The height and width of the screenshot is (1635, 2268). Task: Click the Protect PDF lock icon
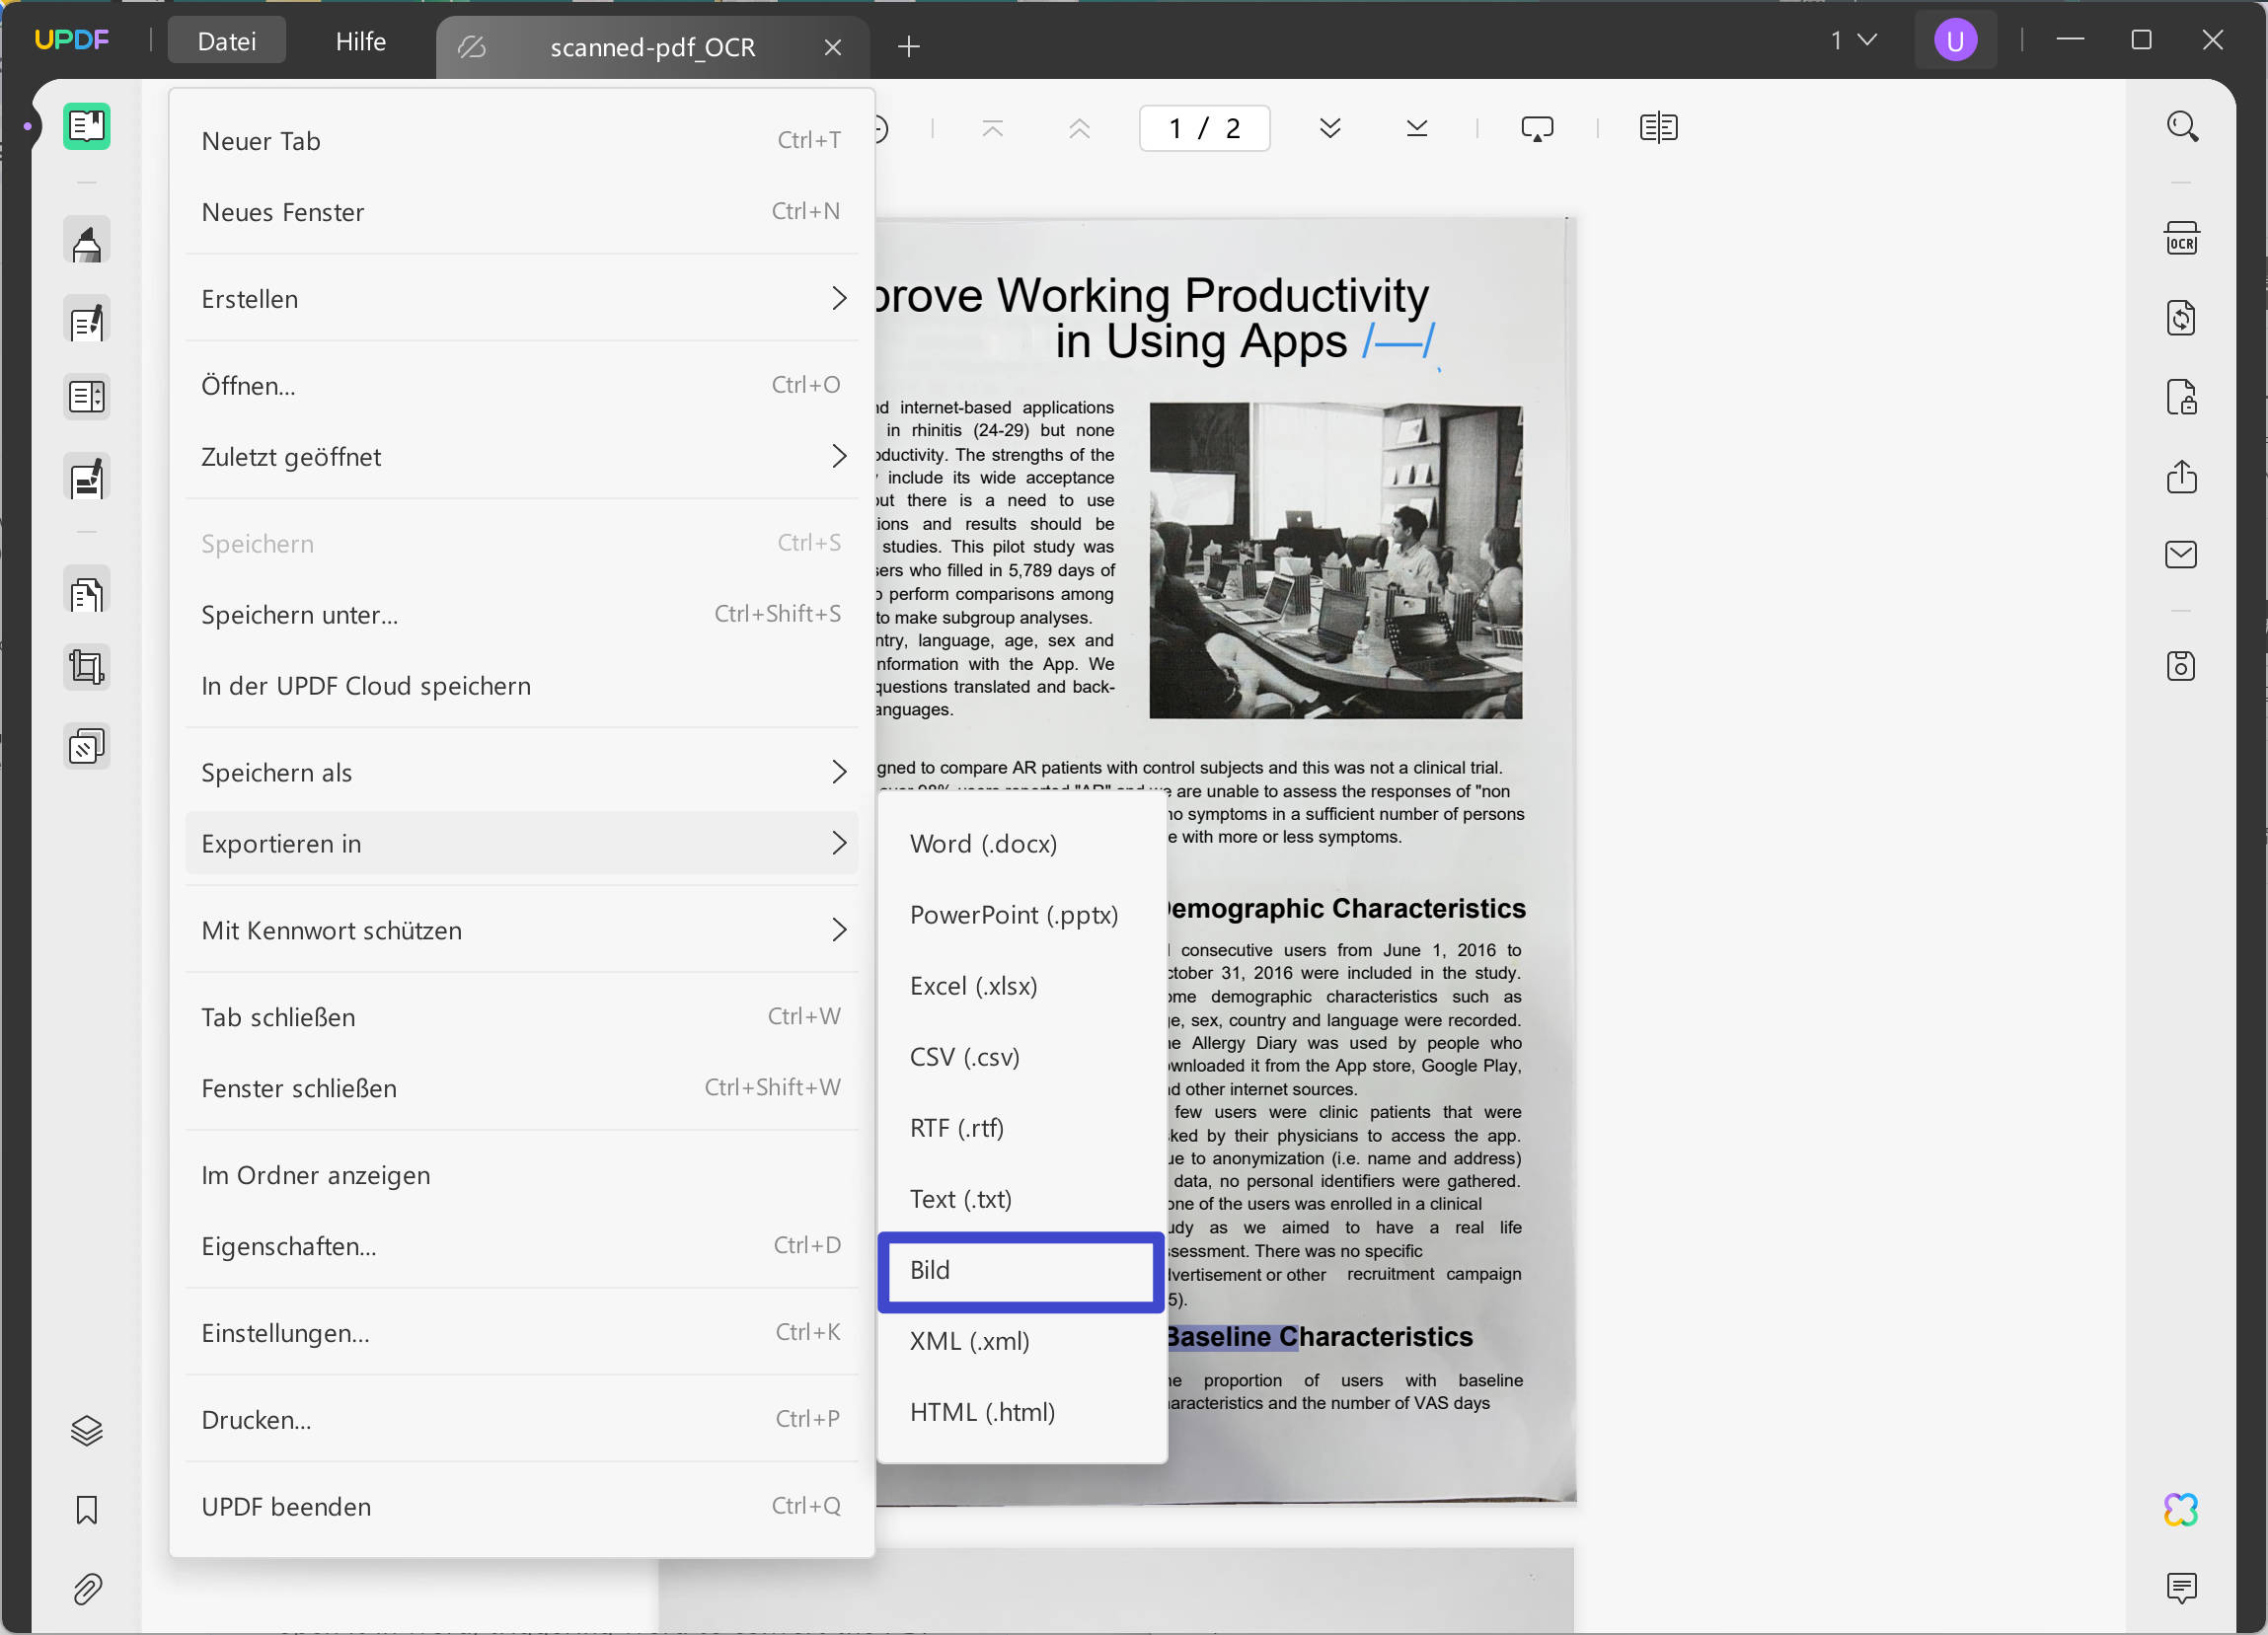point(2181,397)
